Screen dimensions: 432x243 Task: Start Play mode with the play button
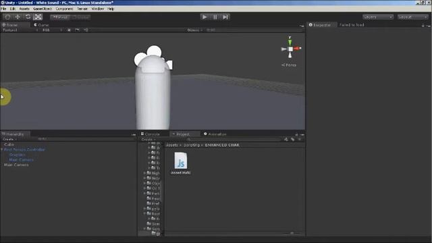point(205,17)
